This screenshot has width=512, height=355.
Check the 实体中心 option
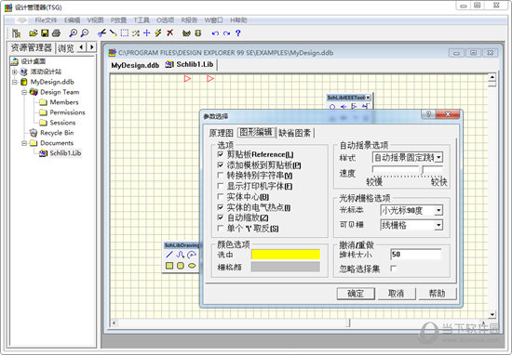point(221,197)
